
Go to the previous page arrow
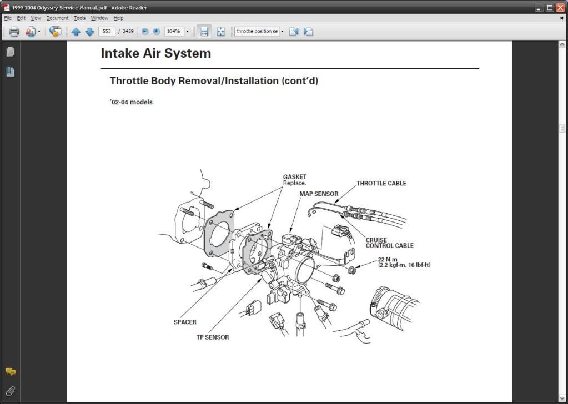76,31
